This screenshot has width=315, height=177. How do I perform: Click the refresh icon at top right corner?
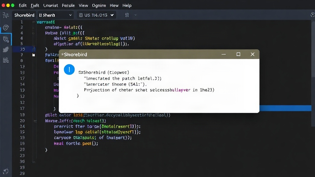pos(313,15)
